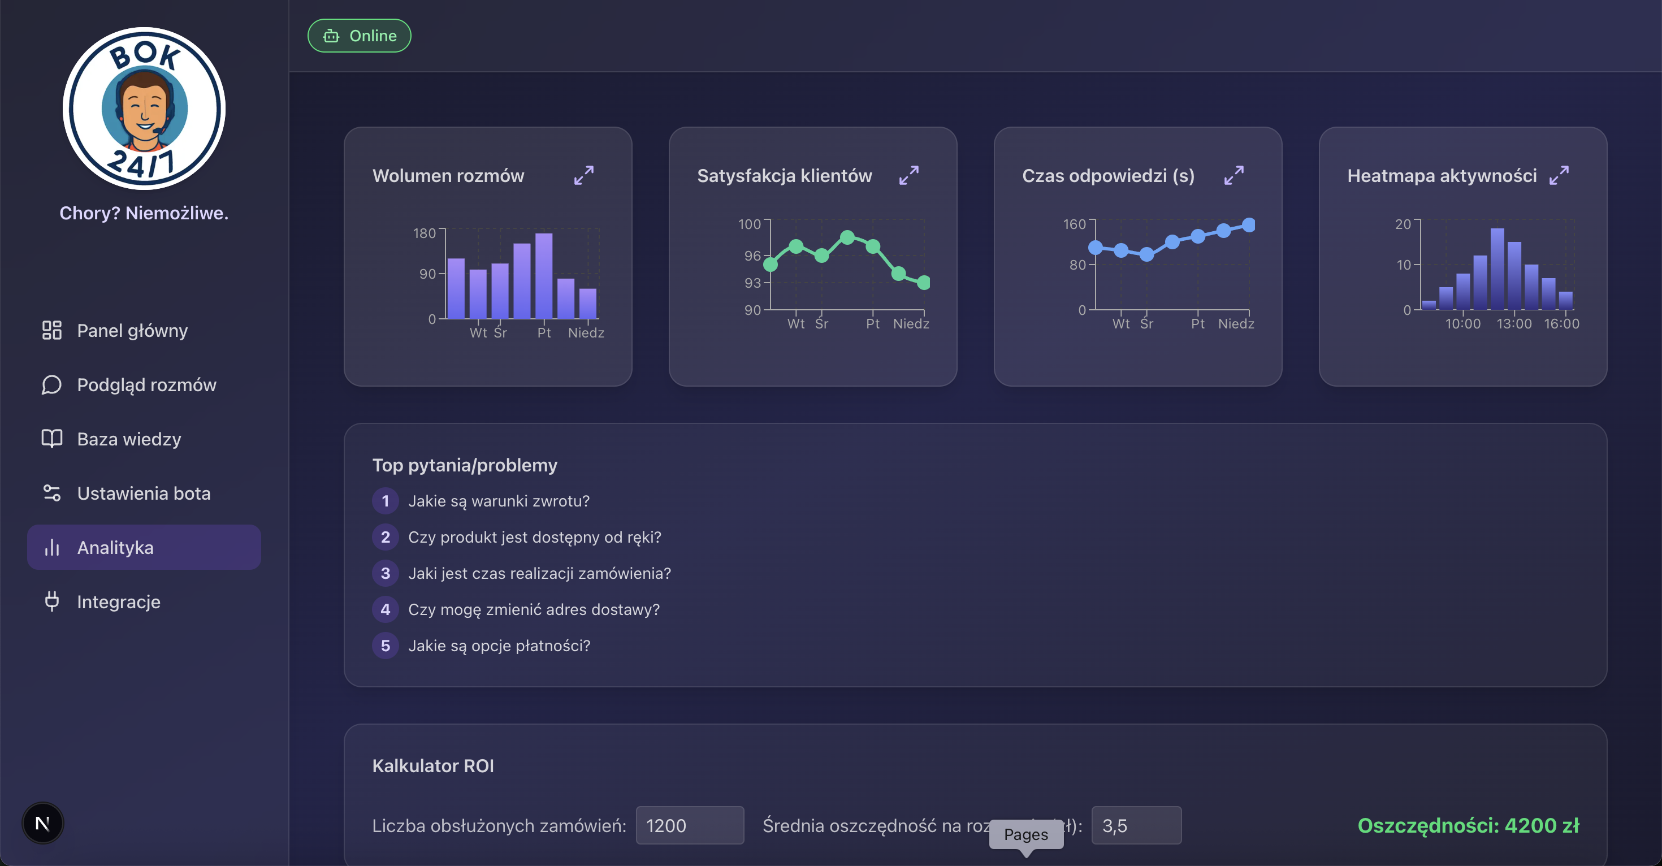Click the circular N logo bottom left
Screen dimensions: 1662x866
(42, 823)
